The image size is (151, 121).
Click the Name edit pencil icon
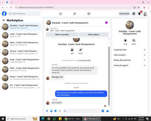coord(81,50)
